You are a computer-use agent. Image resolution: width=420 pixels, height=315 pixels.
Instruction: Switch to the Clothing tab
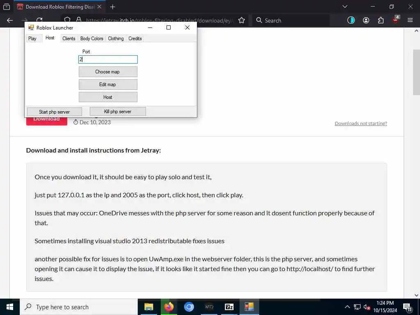(116, 39)
